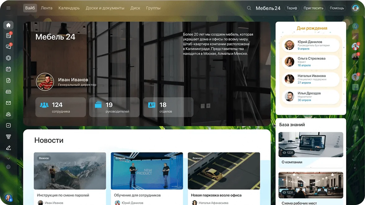Click the search magnifier icon in header
This screenshot has height=205, width=365.
point(249,8)
